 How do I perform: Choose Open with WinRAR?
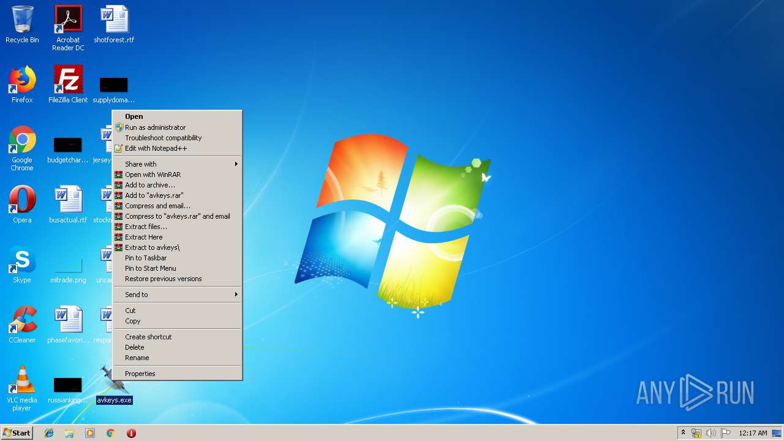click(177, 175)
